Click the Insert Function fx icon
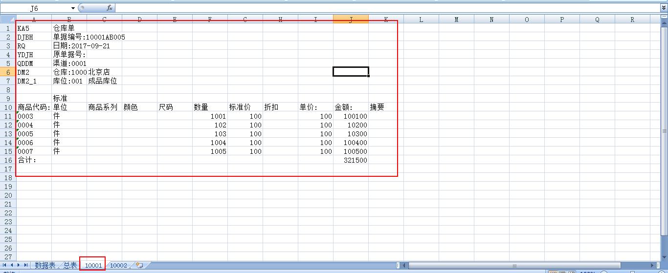This screenshot has width=668, height=273. [110, 8]
